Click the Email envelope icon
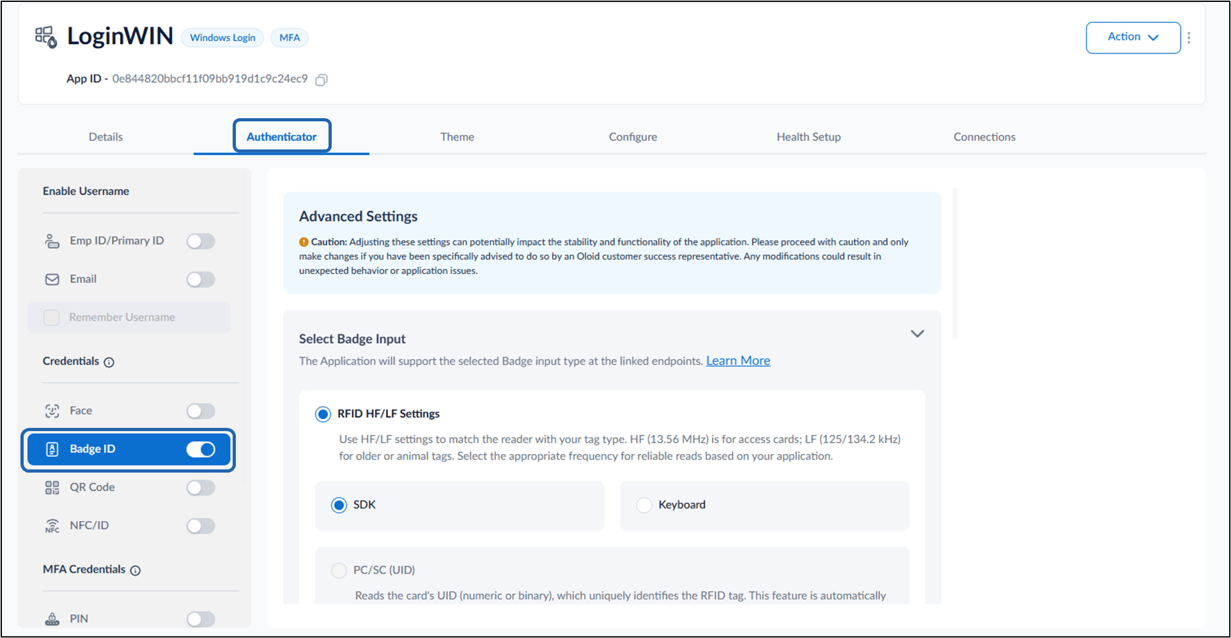Image resolution: width=1231 pixels, height=638 pixels. pyautogui.click(x=52, y=280)
